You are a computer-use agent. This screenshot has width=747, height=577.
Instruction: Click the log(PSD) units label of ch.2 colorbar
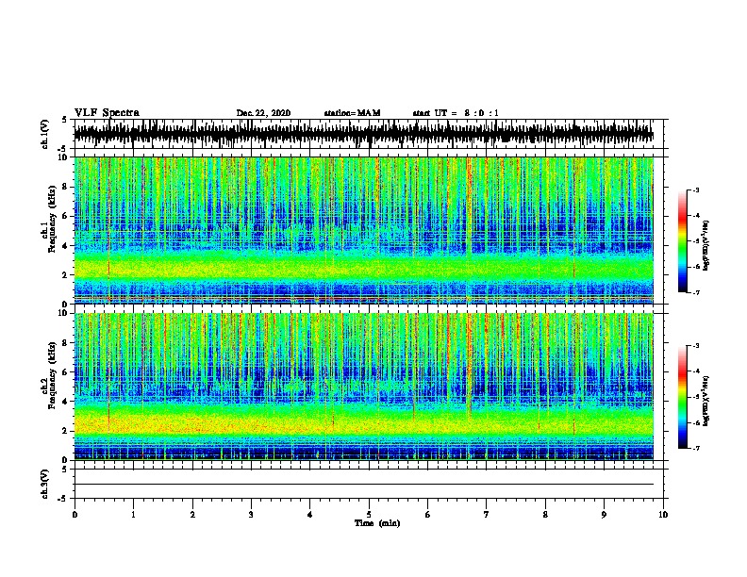[706, 402]
